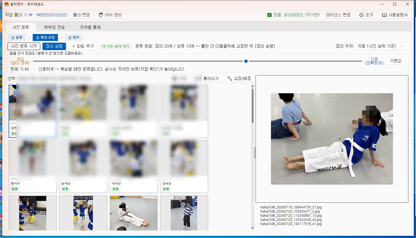Click the 분류 완료 status message text
The width and height of the screenshot is (416, 238).
[205, 46]
